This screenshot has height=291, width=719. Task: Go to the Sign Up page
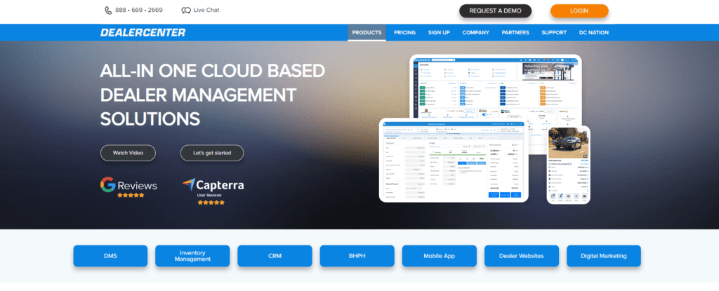439,32
